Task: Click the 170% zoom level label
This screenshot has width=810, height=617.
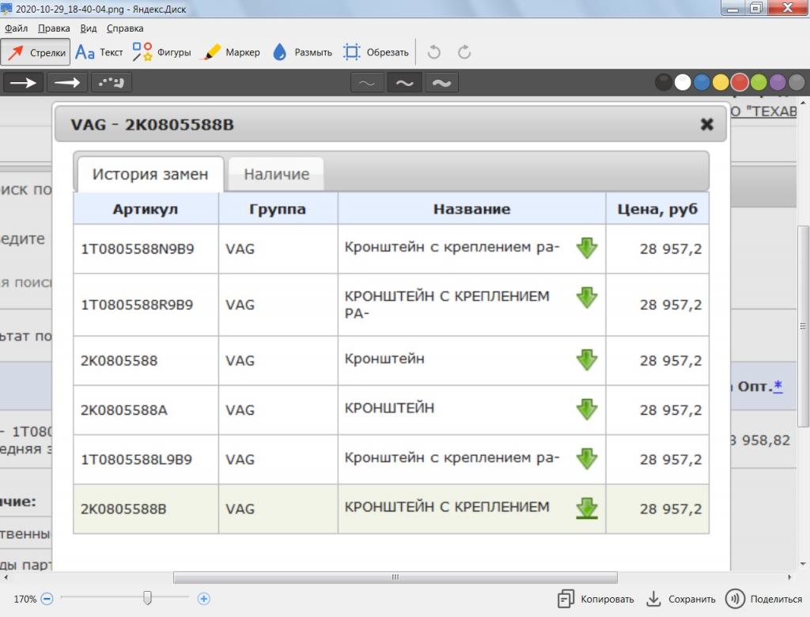Action: [x=25, y=599]
